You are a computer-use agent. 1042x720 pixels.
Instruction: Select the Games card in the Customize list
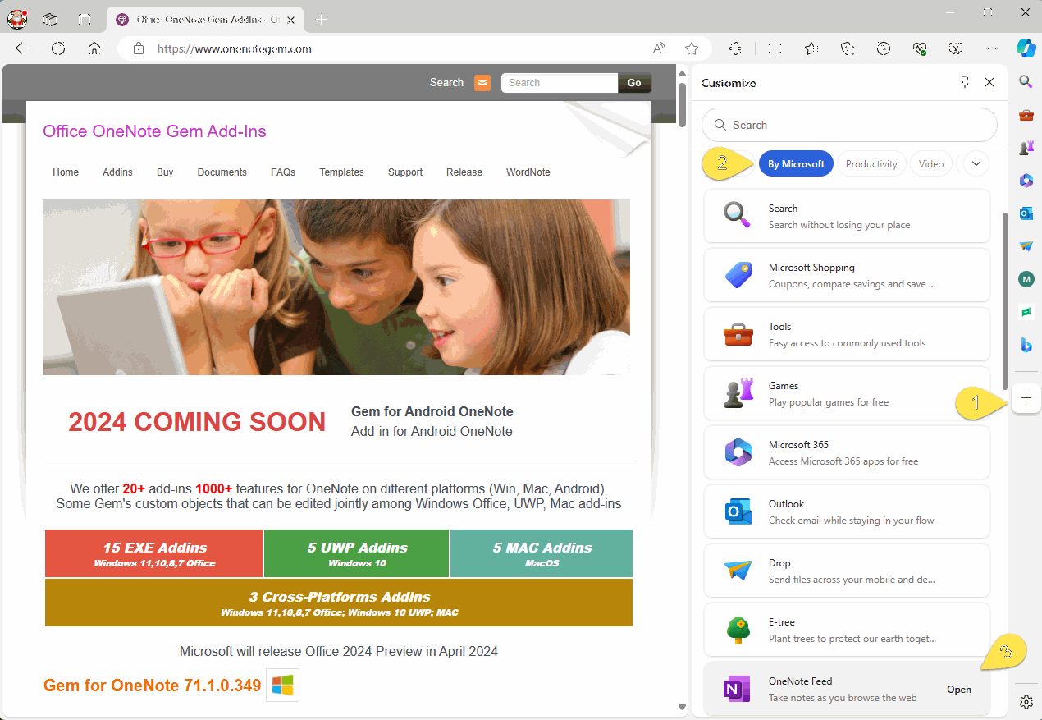pyautogui.click(x=847, y=393)
